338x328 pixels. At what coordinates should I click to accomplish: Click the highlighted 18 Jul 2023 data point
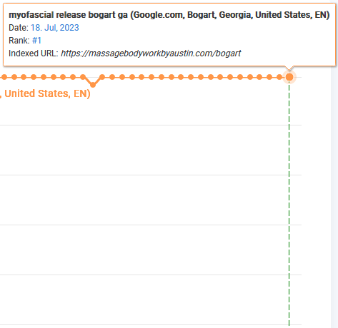289,77
